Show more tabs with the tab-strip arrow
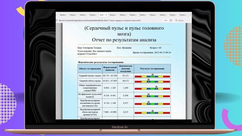The width and height of the screenshot is (242, 136). point(190,15)
